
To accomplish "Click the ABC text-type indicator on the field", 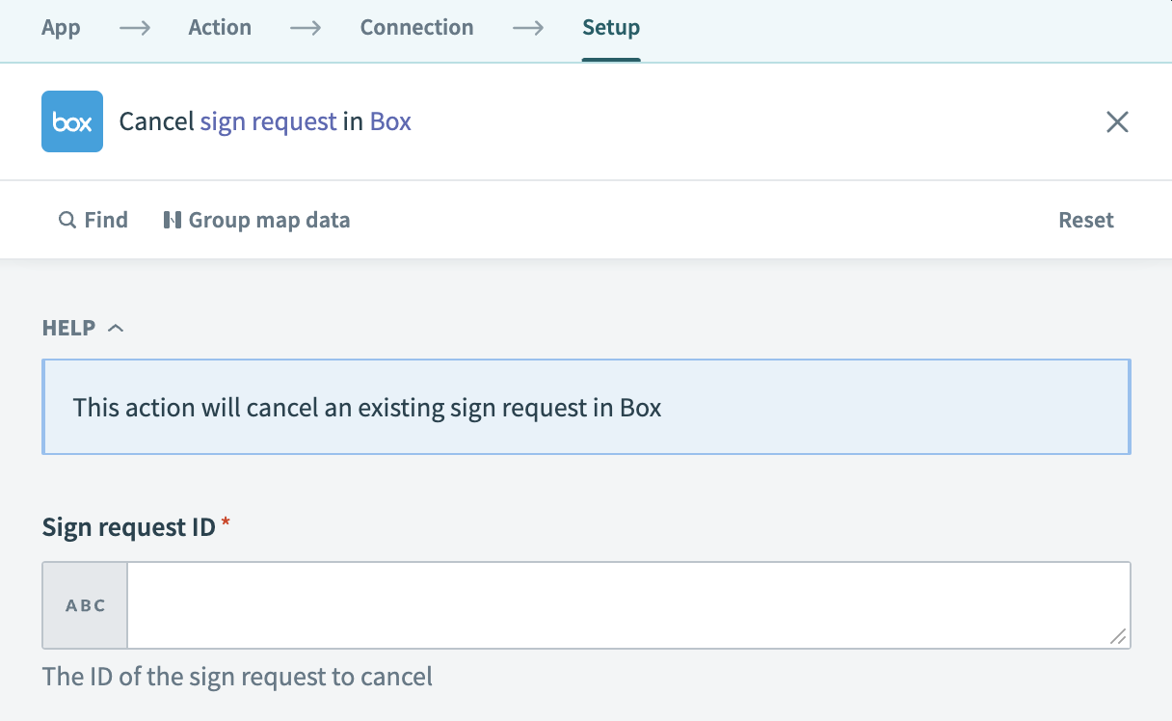I will pos(84,605).
